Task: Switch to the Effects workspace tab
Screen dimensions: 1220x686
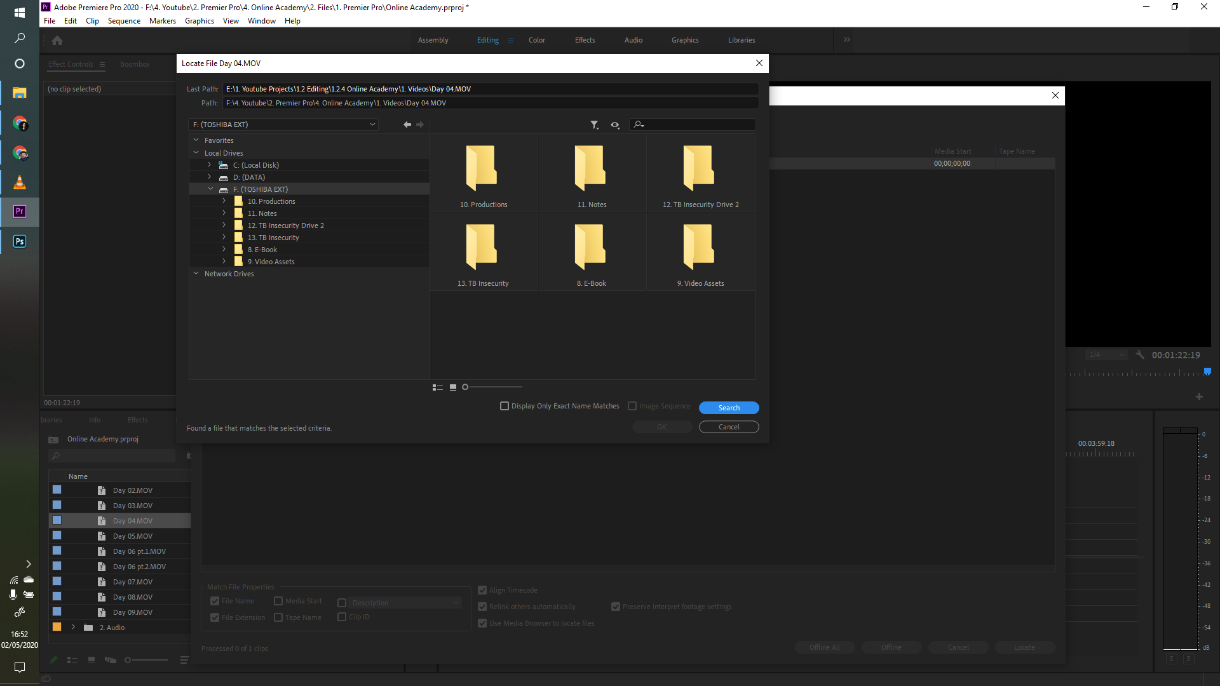Action: [x=585, y=40]
